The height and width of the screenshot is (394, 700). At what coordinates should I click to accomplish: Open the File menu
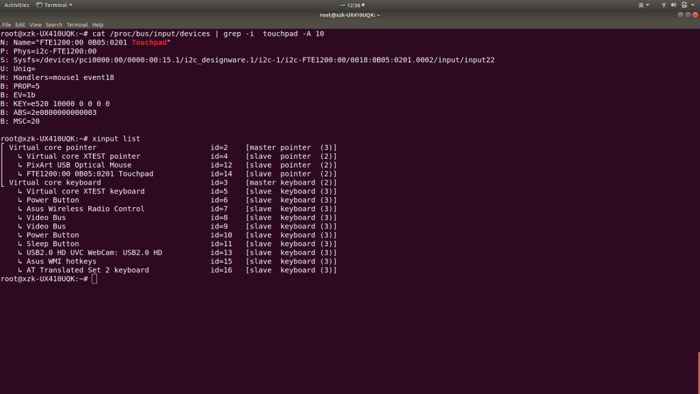coord(6,25)
